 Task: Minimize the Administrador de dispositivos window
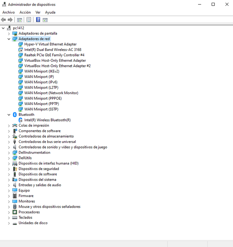200,4
